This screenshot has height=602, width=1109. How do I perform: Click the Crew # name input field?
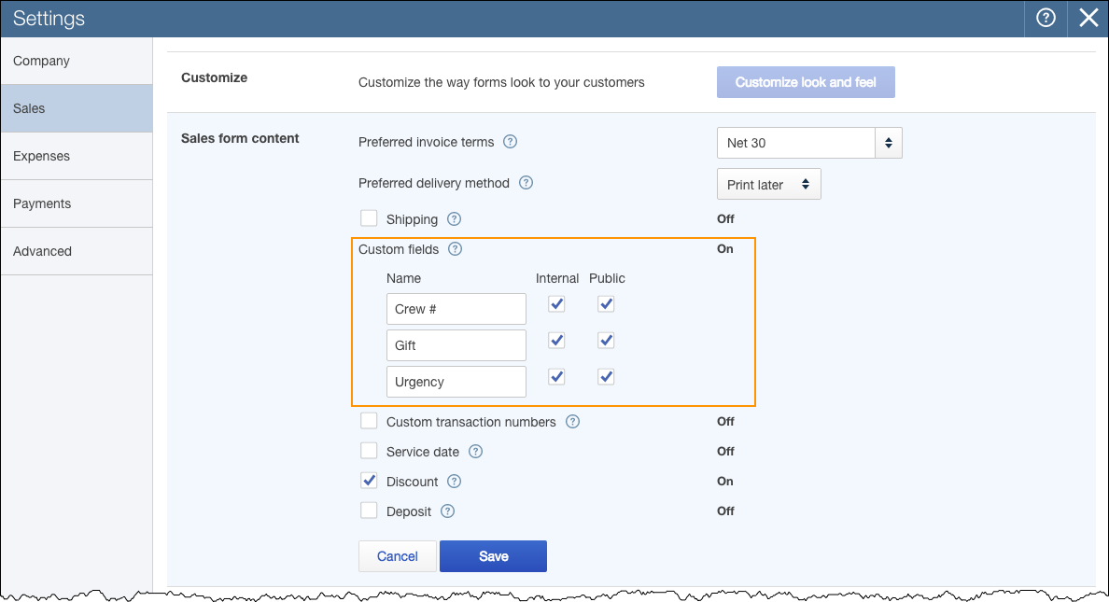tap(456, 308)
